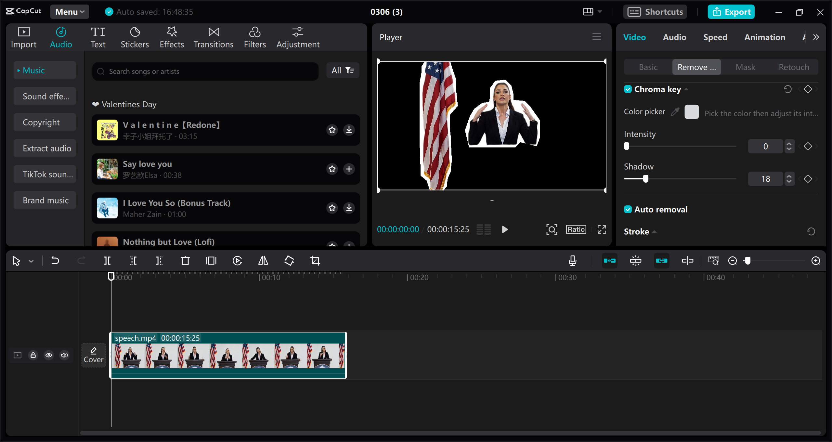
Task: Disable the Chroma key checkbox
Action: pos(628,89)
